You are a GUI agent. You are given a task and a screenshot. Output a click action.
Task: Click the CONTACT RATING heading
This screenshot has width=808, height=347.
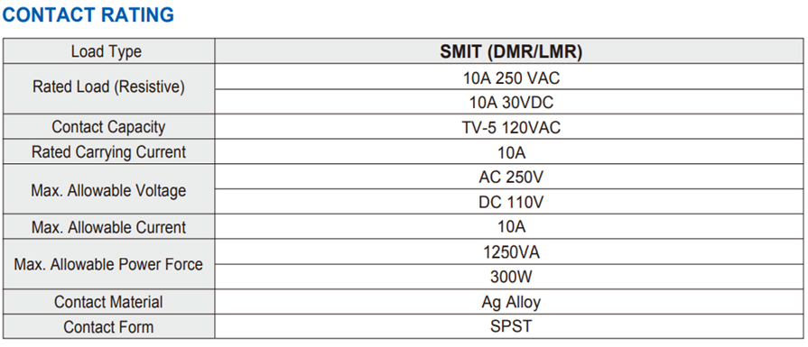click(x=88, y=15)
